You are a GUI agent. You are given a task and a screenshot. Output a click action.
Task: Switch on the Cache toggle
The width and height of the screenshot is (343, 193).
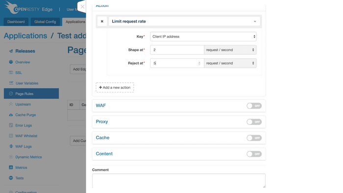(x=254, y=138)
